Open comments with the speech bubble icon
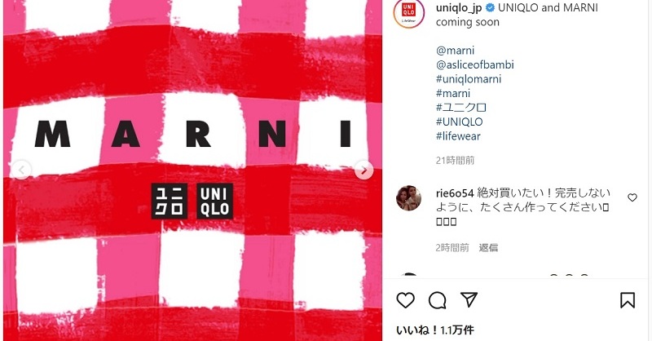 [438, 300]
